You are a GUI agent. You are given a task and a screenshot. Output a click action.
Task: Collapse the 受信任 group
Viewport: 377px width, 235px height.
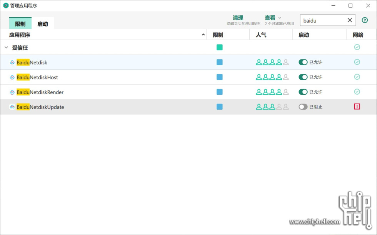click(6, 48)
